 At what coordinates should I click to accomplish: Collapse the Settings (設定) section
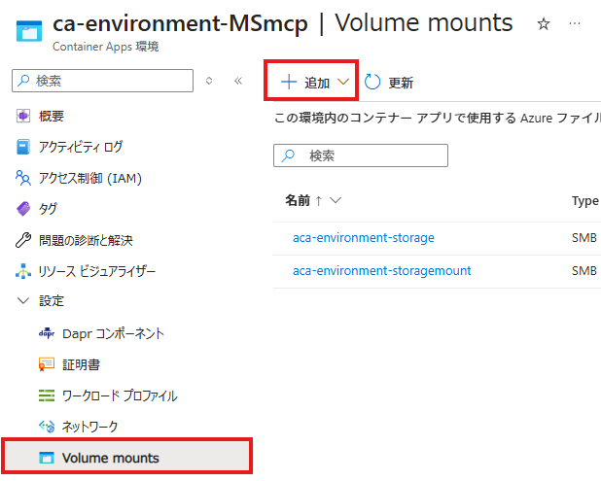(x=24, y=301)
